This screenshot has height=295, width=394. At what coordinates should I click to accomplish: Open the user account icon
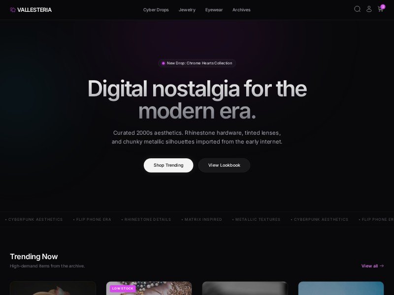[x=369, y=9]
